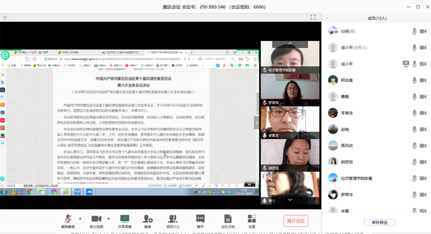Open the 聊天 chat panel
431x234 pixels.
(x=200, y=219)
